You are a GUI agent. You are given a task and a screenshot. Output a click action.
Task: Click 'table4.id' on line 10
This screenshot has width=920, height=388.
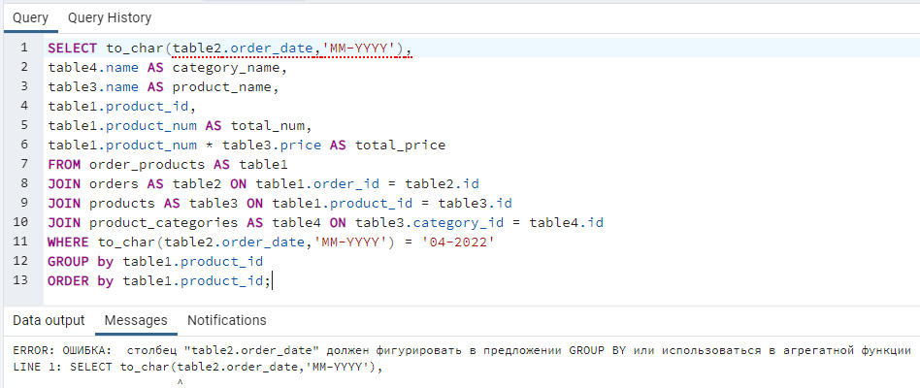click(x=566, y=222)
